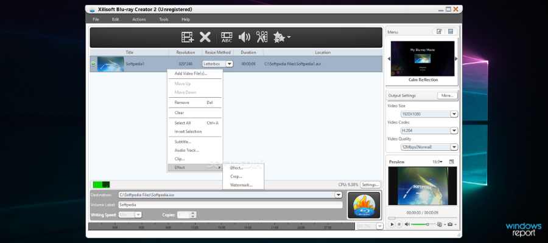The width and height of the screenshot is (548, 243).
Task: Choose Select All in the context menu
Action: tap(195, 123)
